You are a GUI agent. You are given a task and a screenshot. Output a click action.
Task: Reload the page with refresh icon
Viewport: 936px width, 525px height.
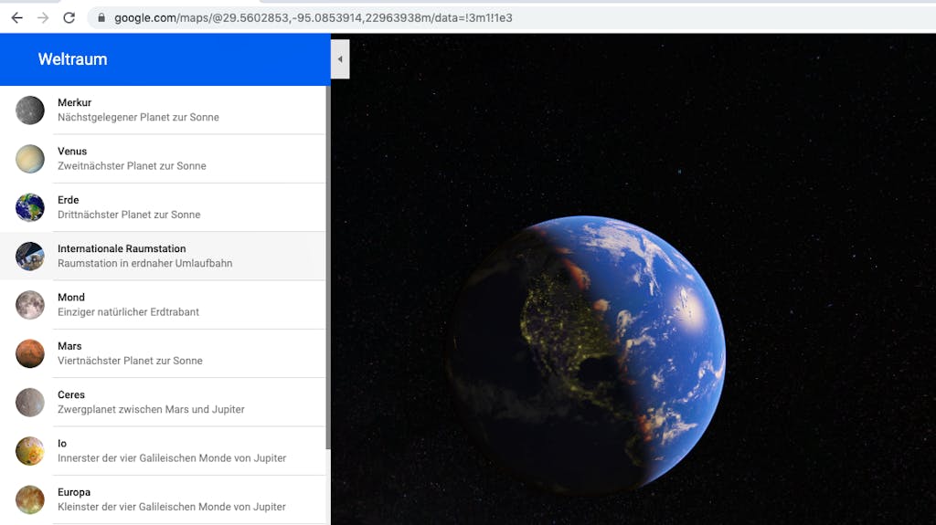[69, 18]
